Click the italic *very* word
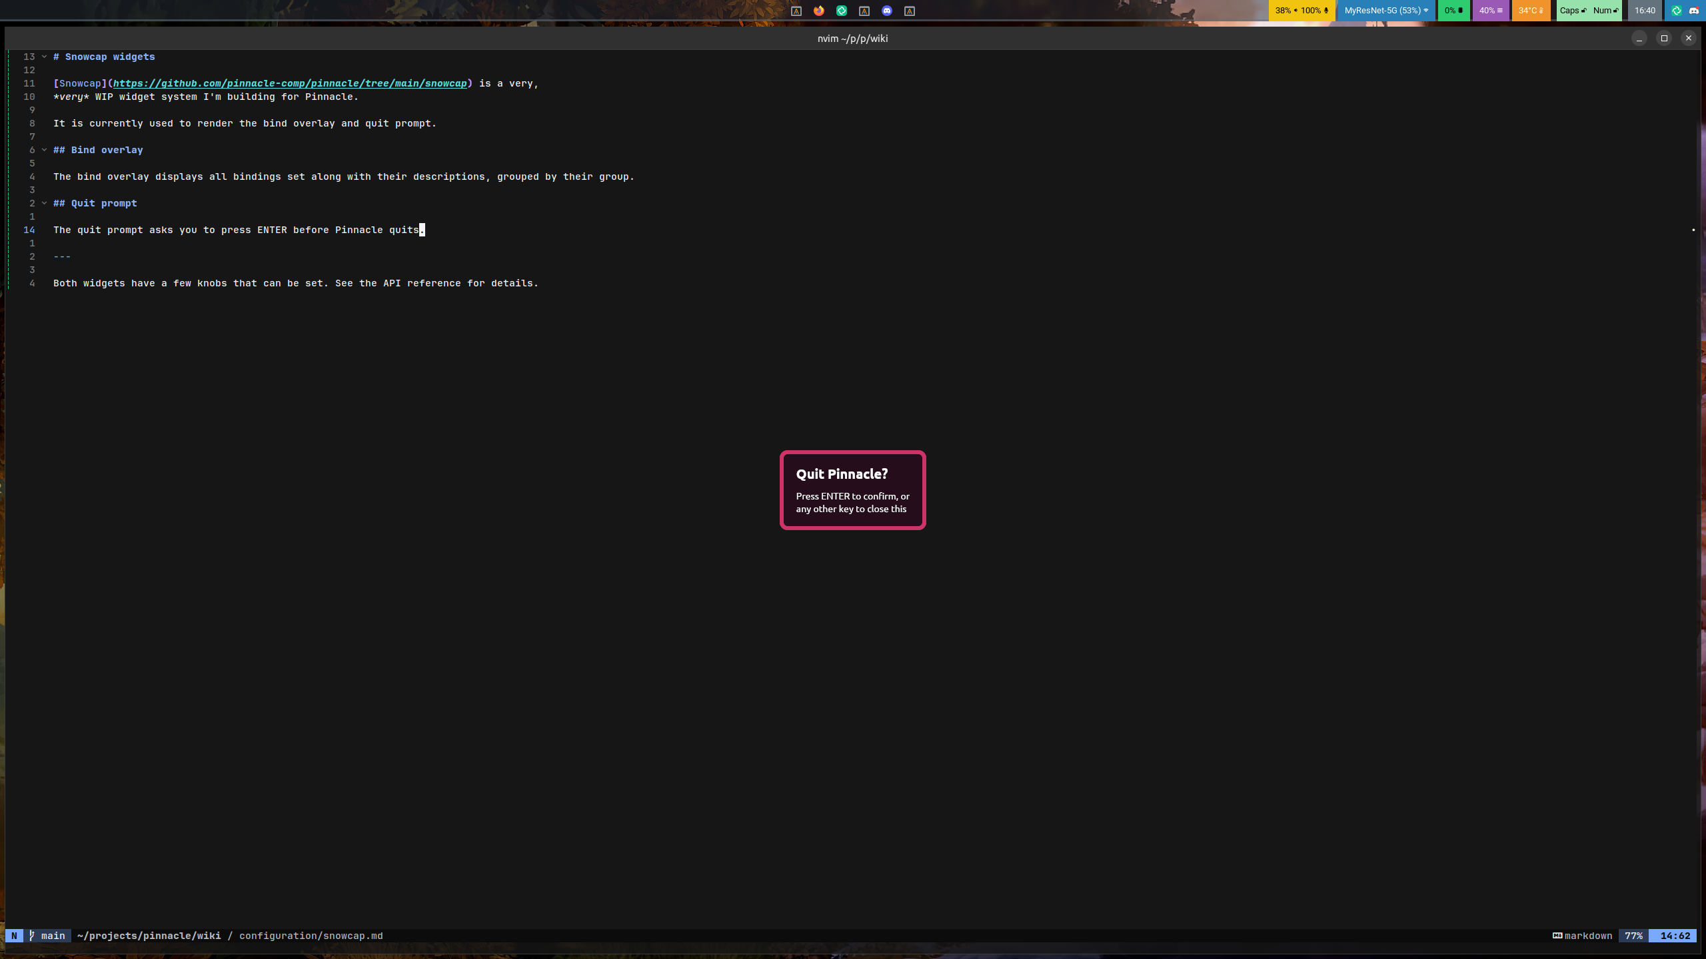Screen dimensions: 1706x959 coord(71,97)
